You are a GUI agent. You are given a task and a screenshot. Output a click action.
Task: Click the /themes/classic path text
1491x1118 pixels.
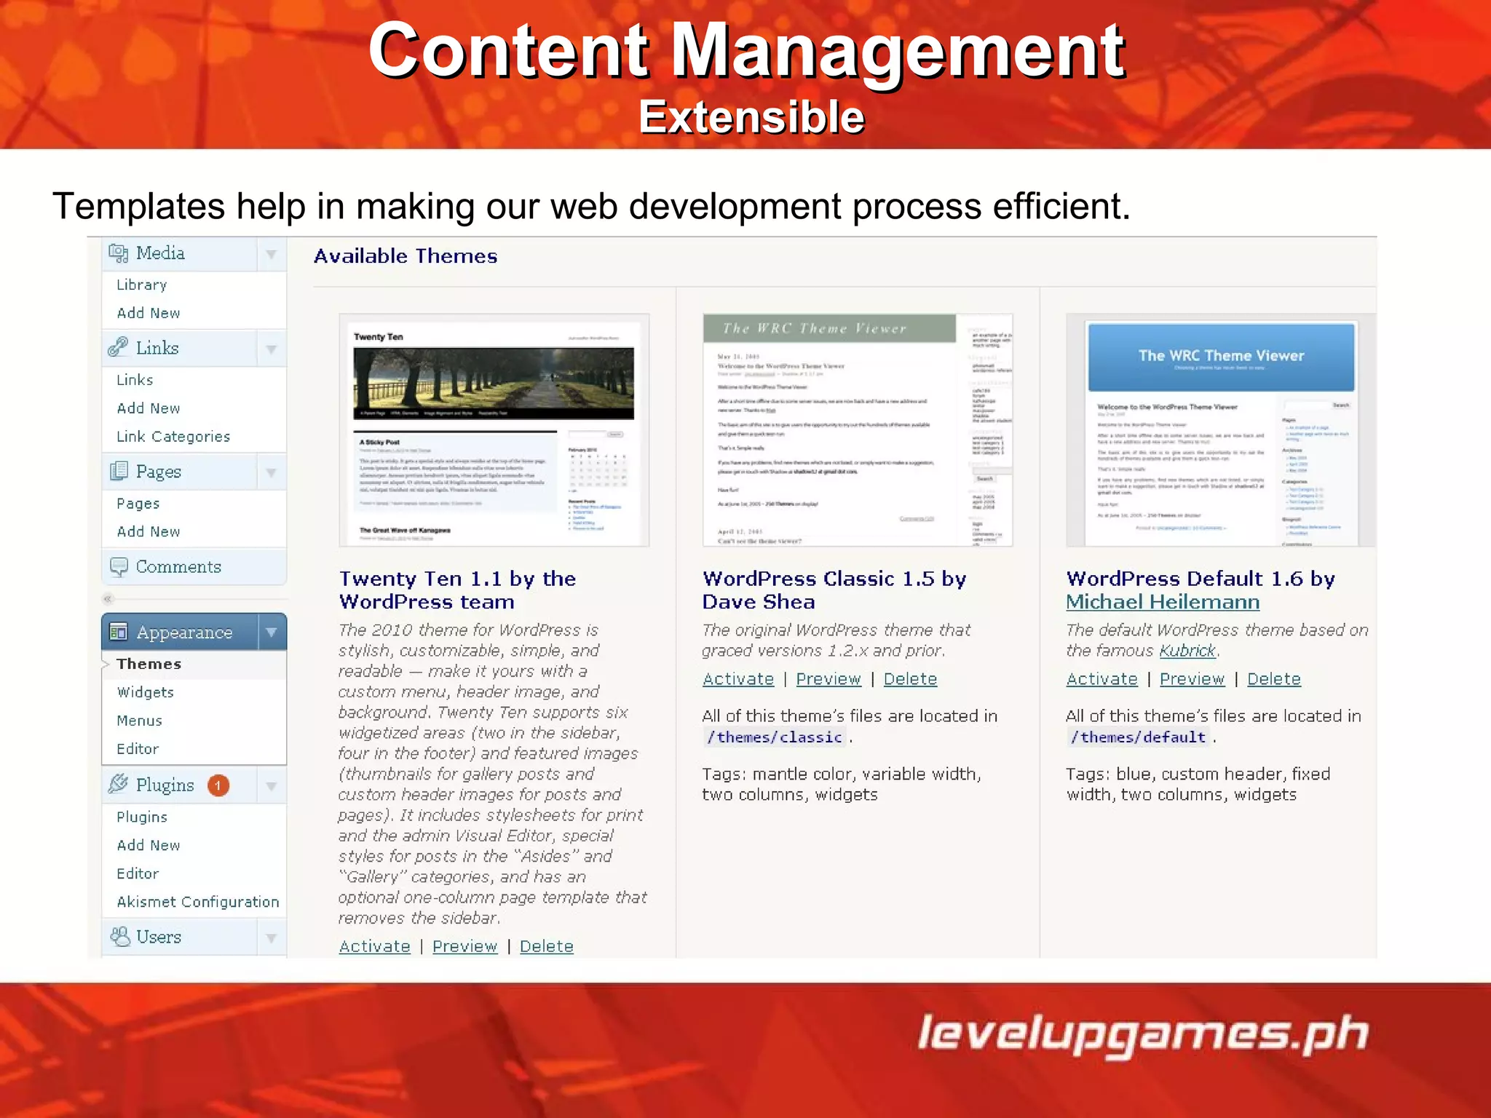[x=774, y=737]
